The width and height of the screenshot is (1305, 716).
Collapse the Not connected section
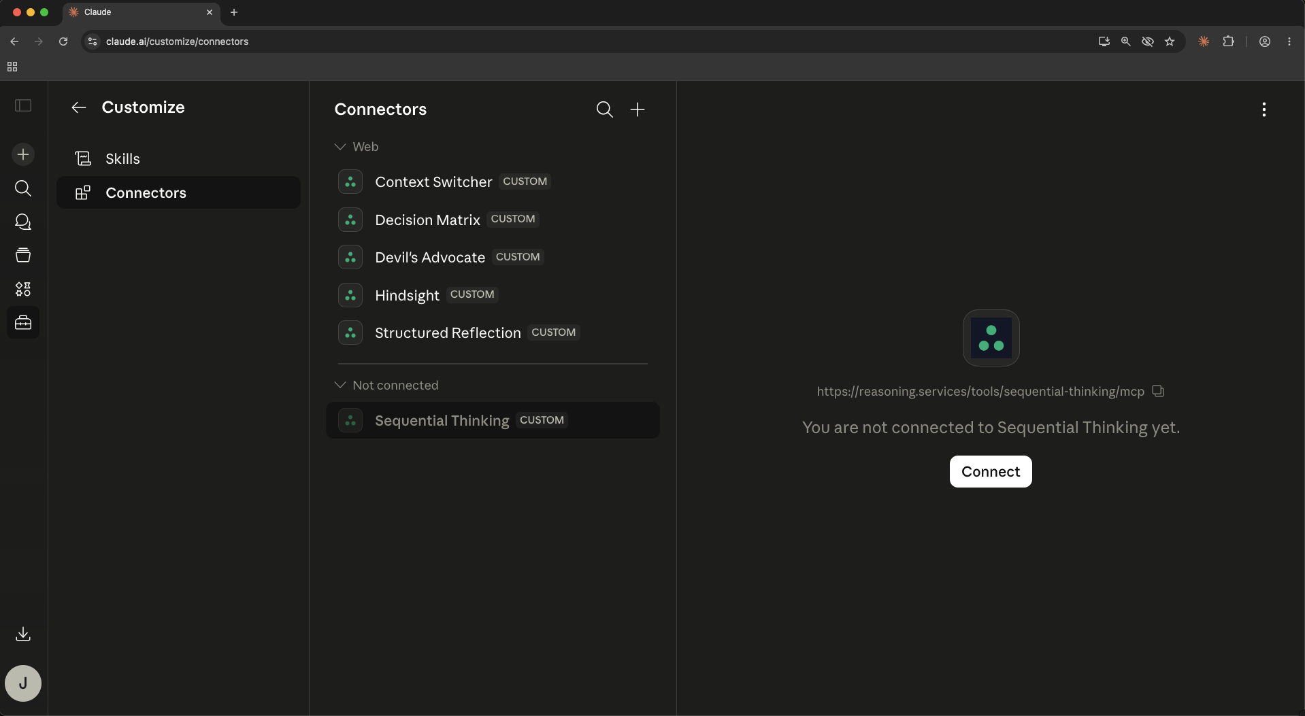[x=386, y=385]
